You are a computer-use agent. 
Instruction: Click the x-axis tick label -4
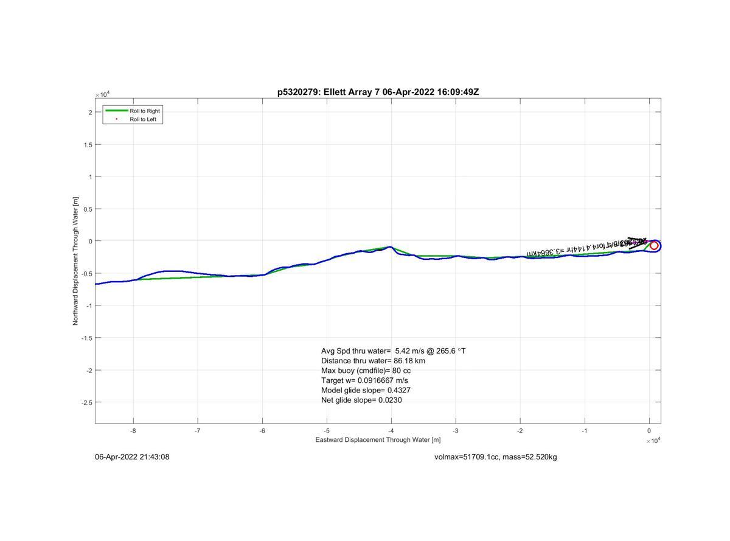coord(391,431)
